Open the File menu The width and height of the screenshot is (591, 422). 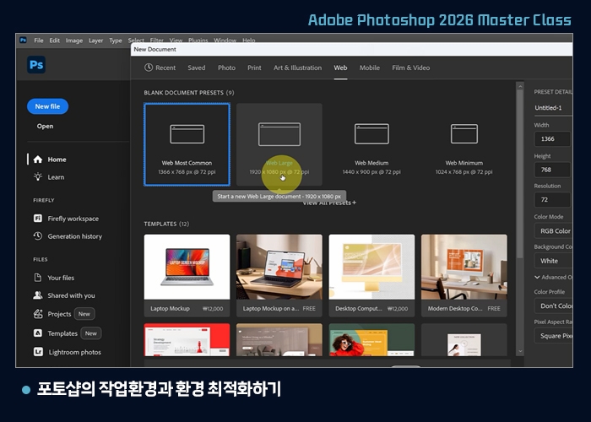point(39,41)
